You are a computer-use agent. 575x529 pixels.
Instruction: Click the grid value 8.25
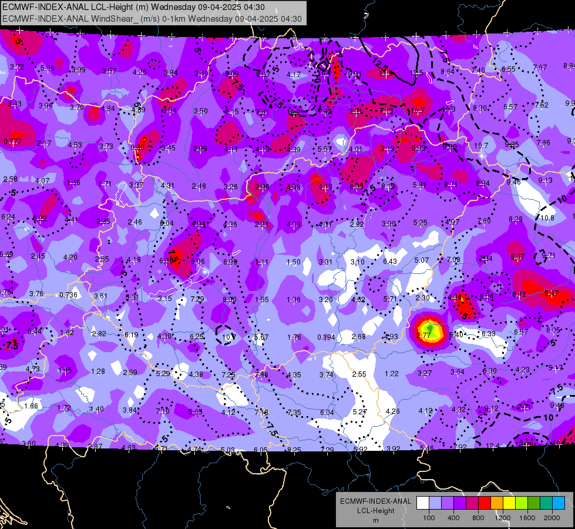(294, 450)
